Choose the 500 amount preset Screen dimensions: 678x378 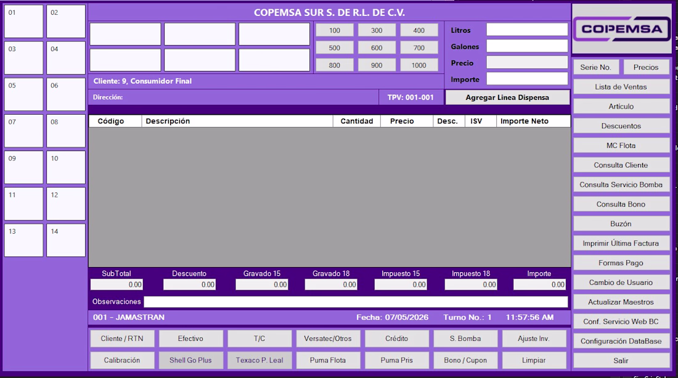point(334,47)
